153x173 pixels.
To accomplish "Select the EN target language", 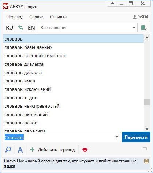I will click(31, 28).
